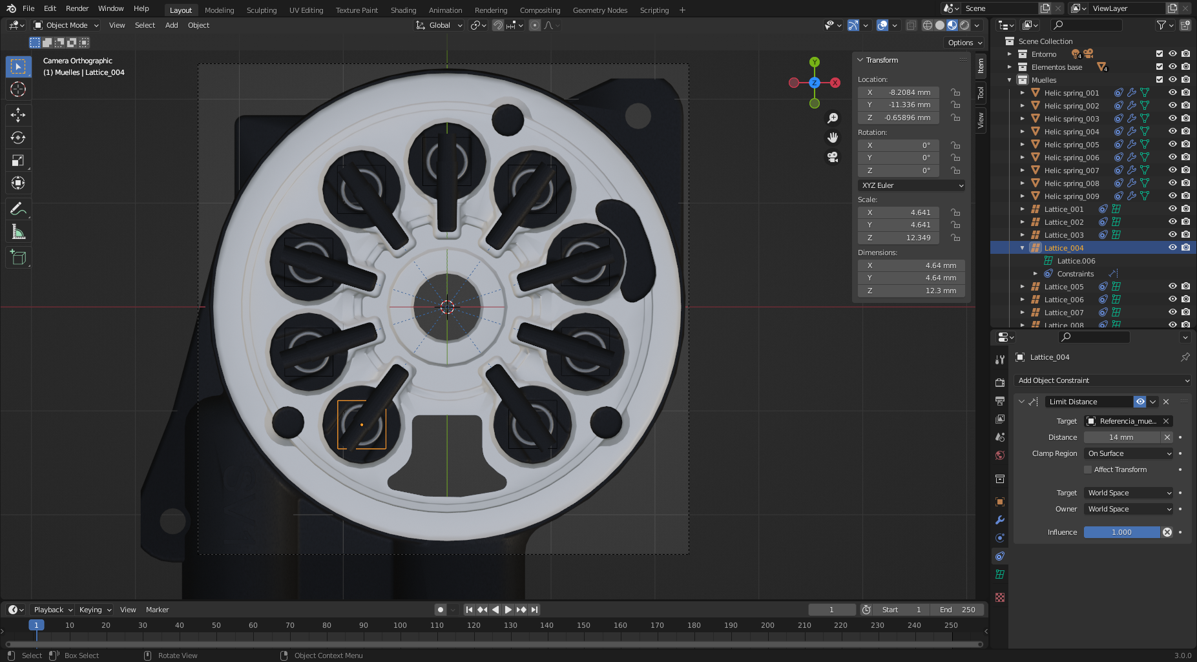Viewport: 1197px width, 662px height.
Task: Activate the Measure tool
Action: [x=18, y=232]
